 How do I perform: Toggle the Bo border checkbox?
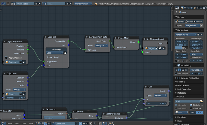coord(176,61)
